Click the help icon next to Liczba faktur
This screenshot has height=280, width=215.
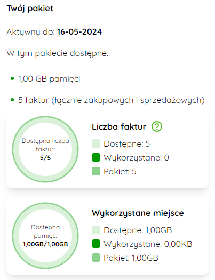[x=157, y=126]
